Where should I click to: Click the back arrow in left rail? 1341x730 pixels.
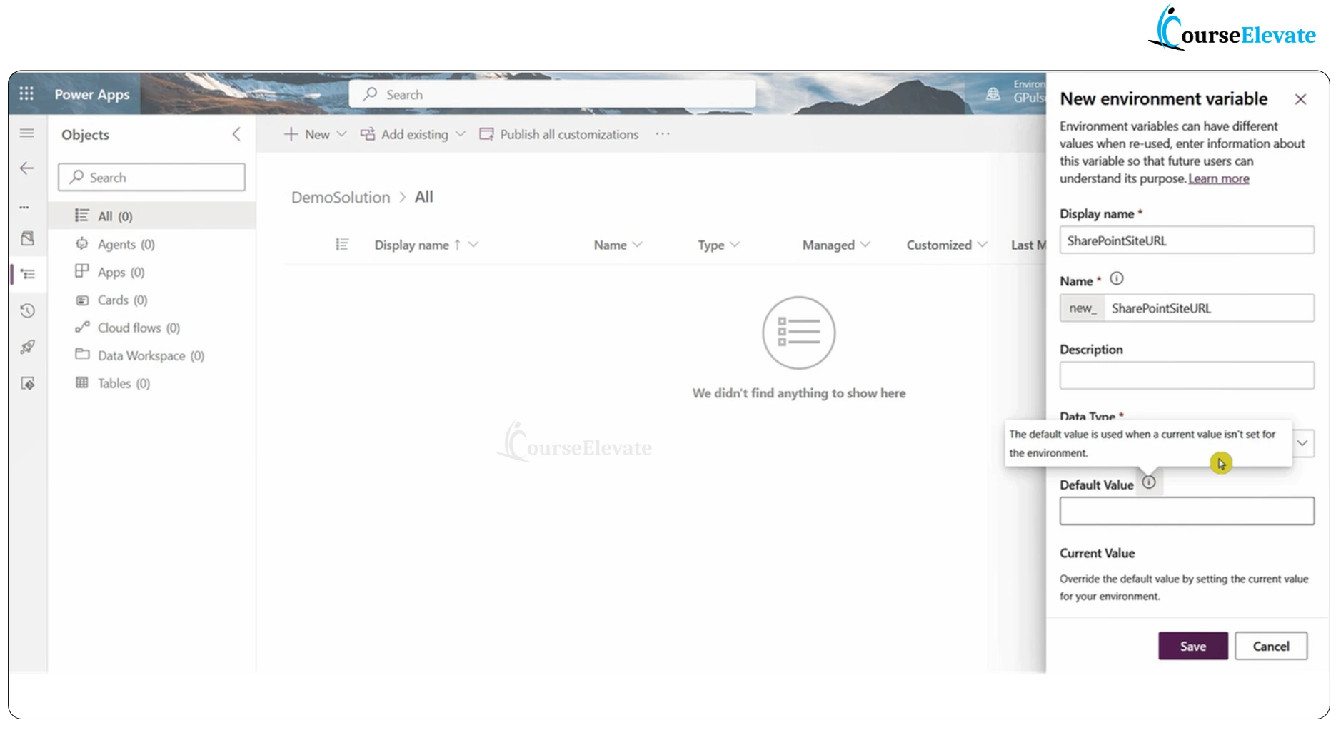(x=27, y=168)
